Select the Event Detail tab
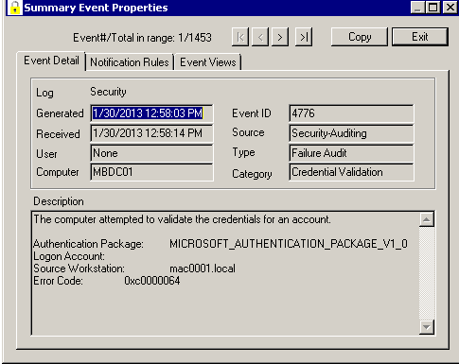 pos(51,61)
